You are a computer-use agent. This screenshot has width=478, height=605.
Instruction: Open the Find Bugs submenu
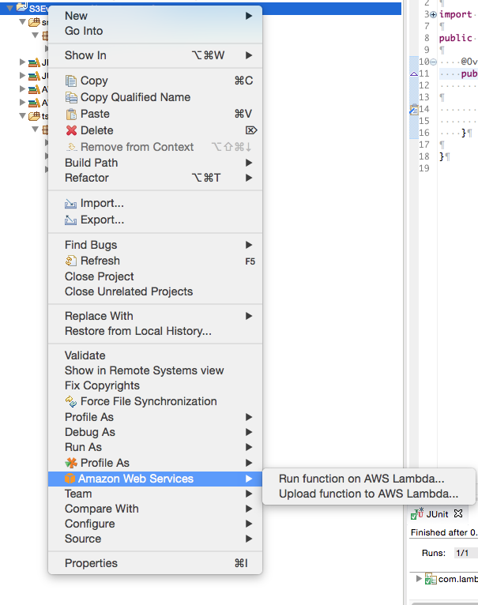155,245
